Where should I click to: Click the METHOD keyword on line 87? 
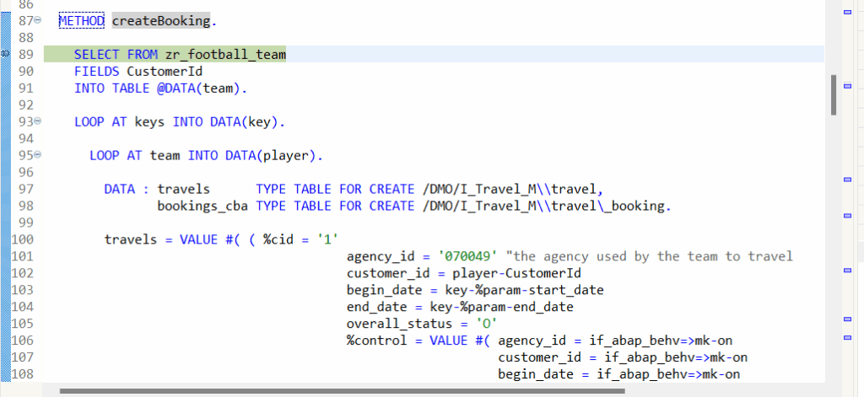(x=82, y=21)
